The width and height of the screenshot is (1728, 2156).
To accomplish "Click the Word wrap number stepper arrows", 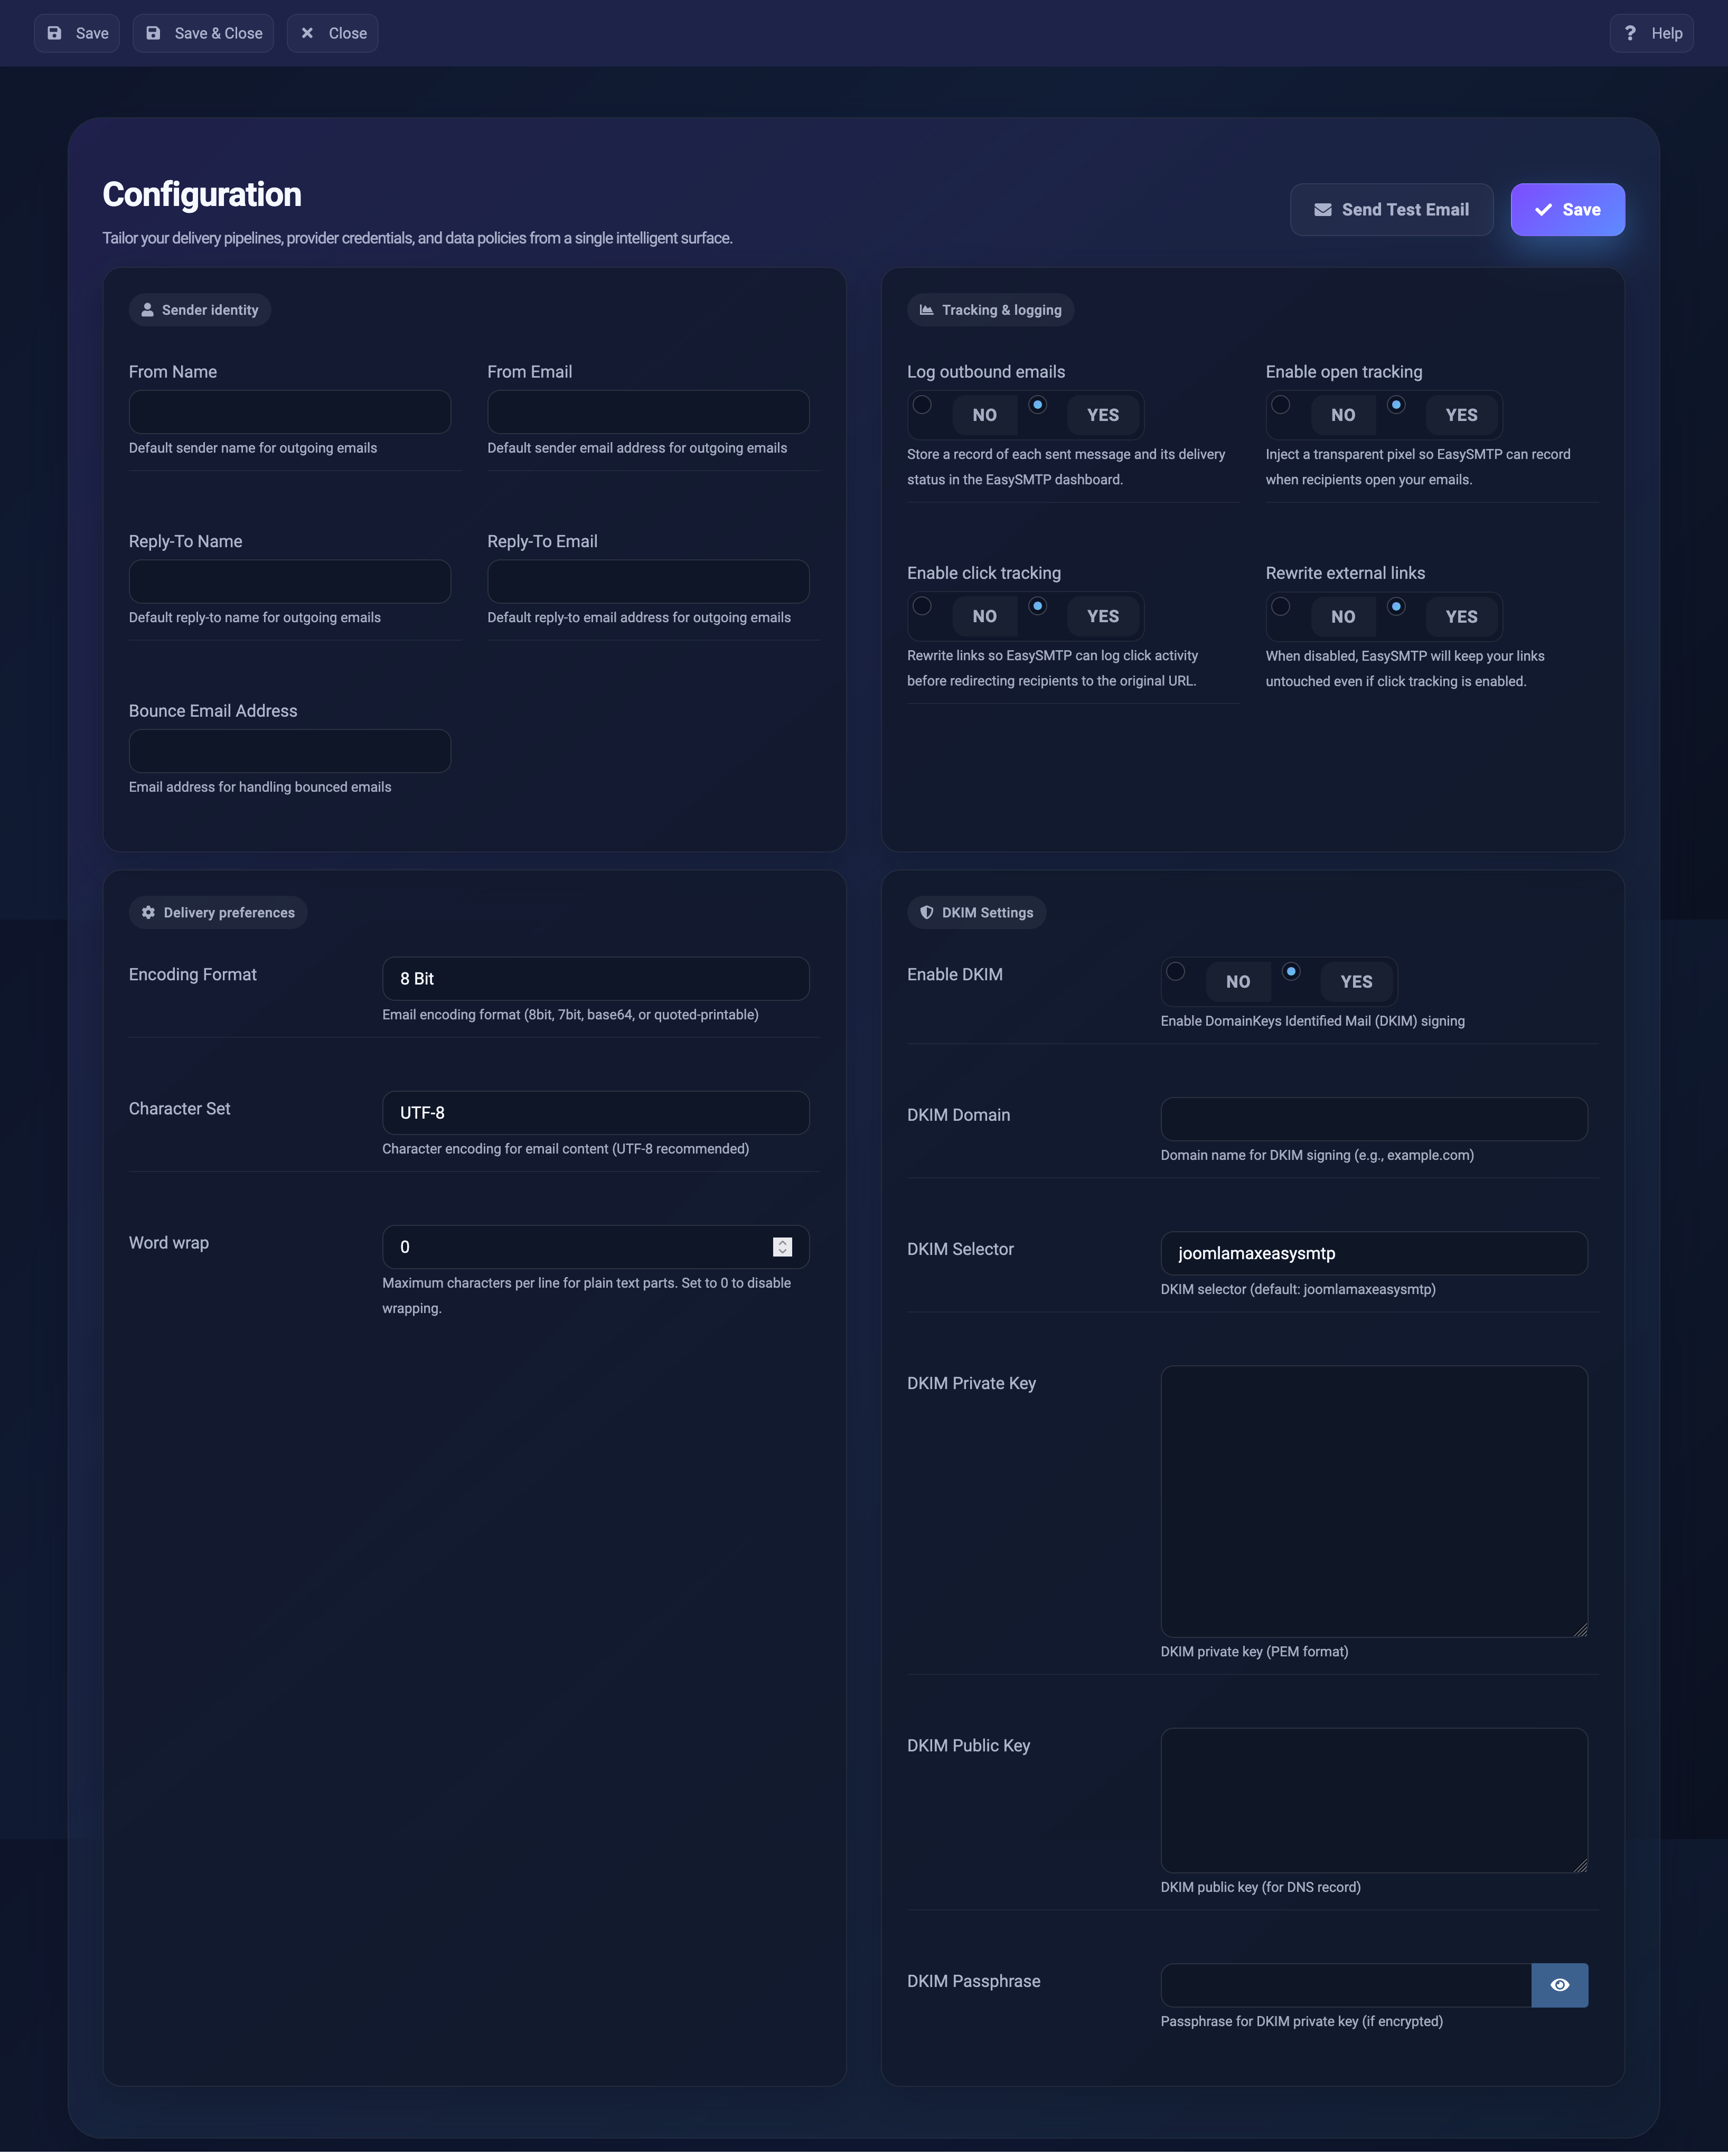I will point(782,1247).
